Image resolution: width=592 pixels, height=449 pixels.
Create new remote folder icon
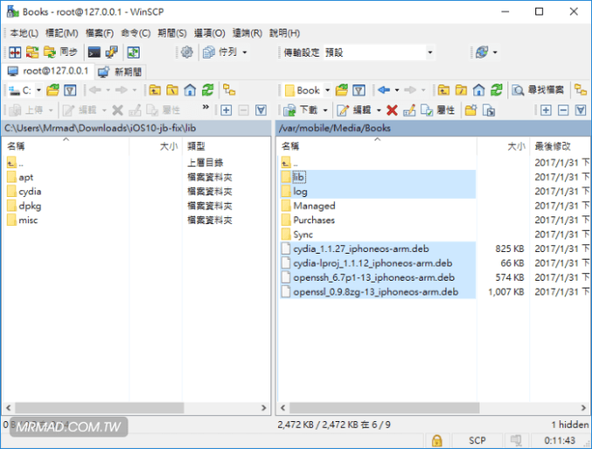tap(471, 110)
